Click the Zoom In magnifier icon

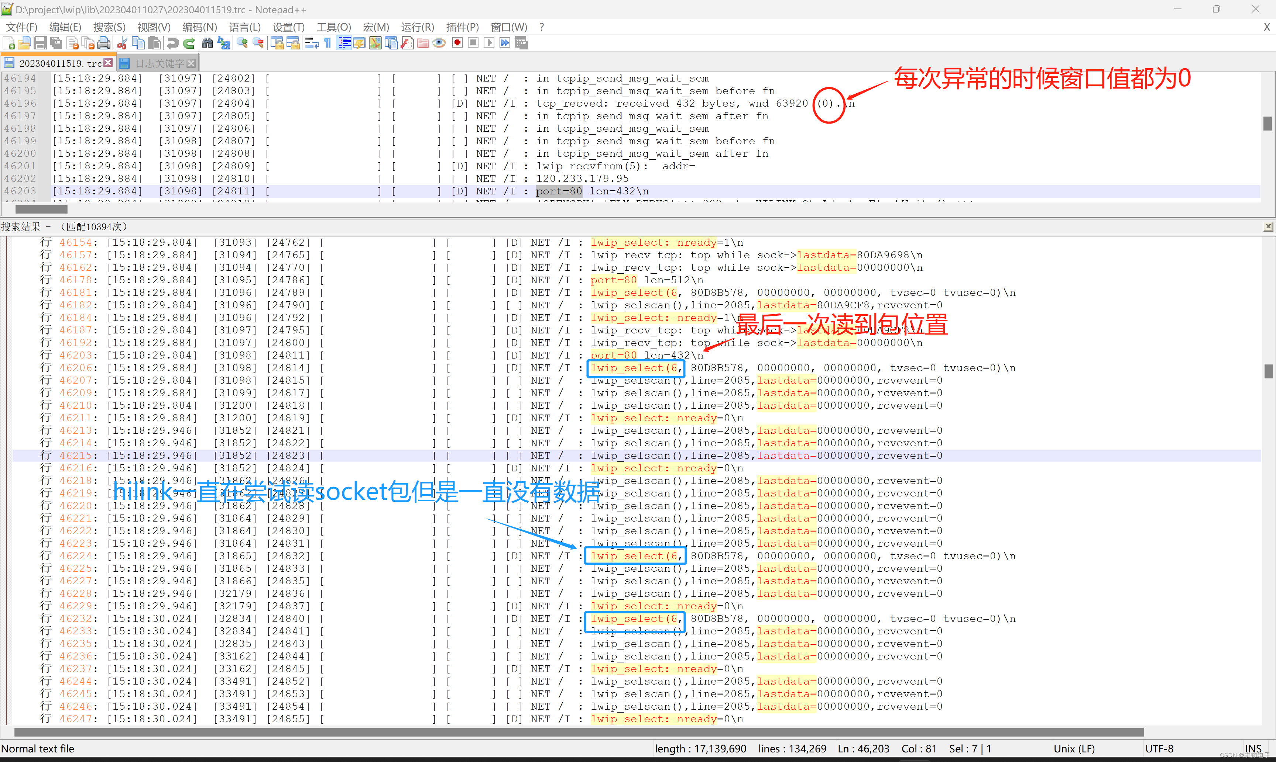tap(242, 43)
